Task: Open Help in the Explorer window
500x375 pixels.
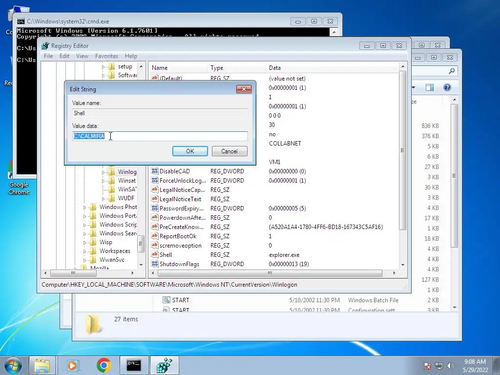Action: click(447, 87)
